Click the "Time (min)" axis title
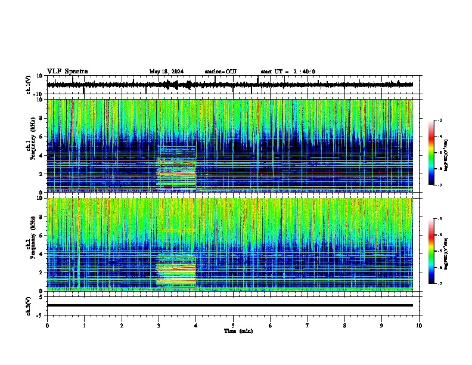 [238, 331]
